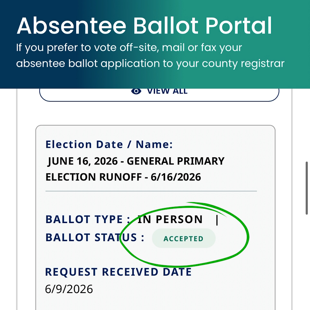Image resolution: width=310 pixels, height=310 pixels.
Task: Select the ACCEPTED status badge
Action: point(184,238)
